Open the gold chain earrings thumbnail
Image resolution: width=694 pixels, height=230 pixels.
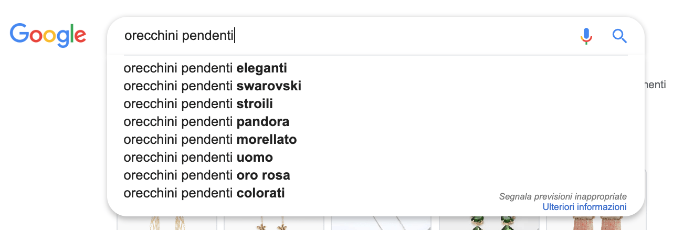[x=166, y=223]
